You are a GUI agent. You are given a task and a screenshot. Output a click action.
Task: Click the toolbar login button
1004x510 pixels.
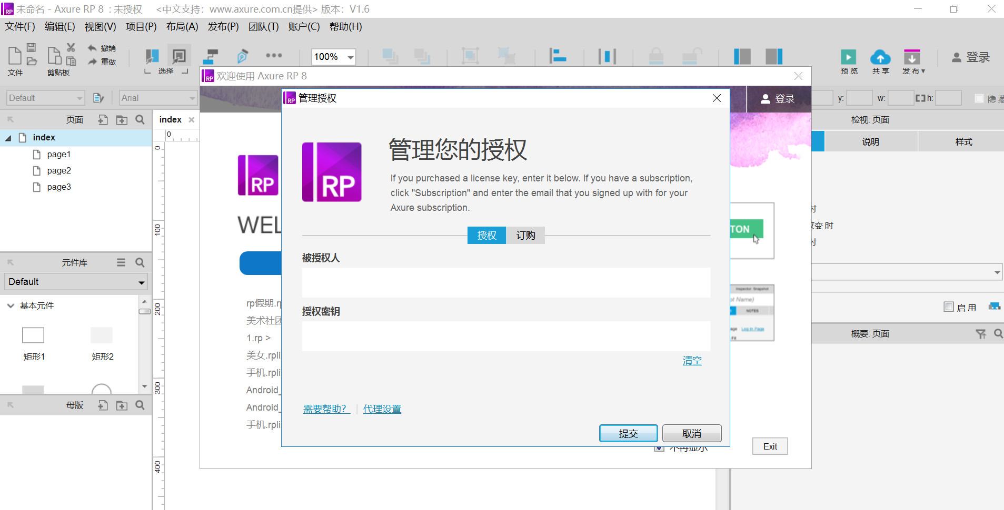(971, 57)
